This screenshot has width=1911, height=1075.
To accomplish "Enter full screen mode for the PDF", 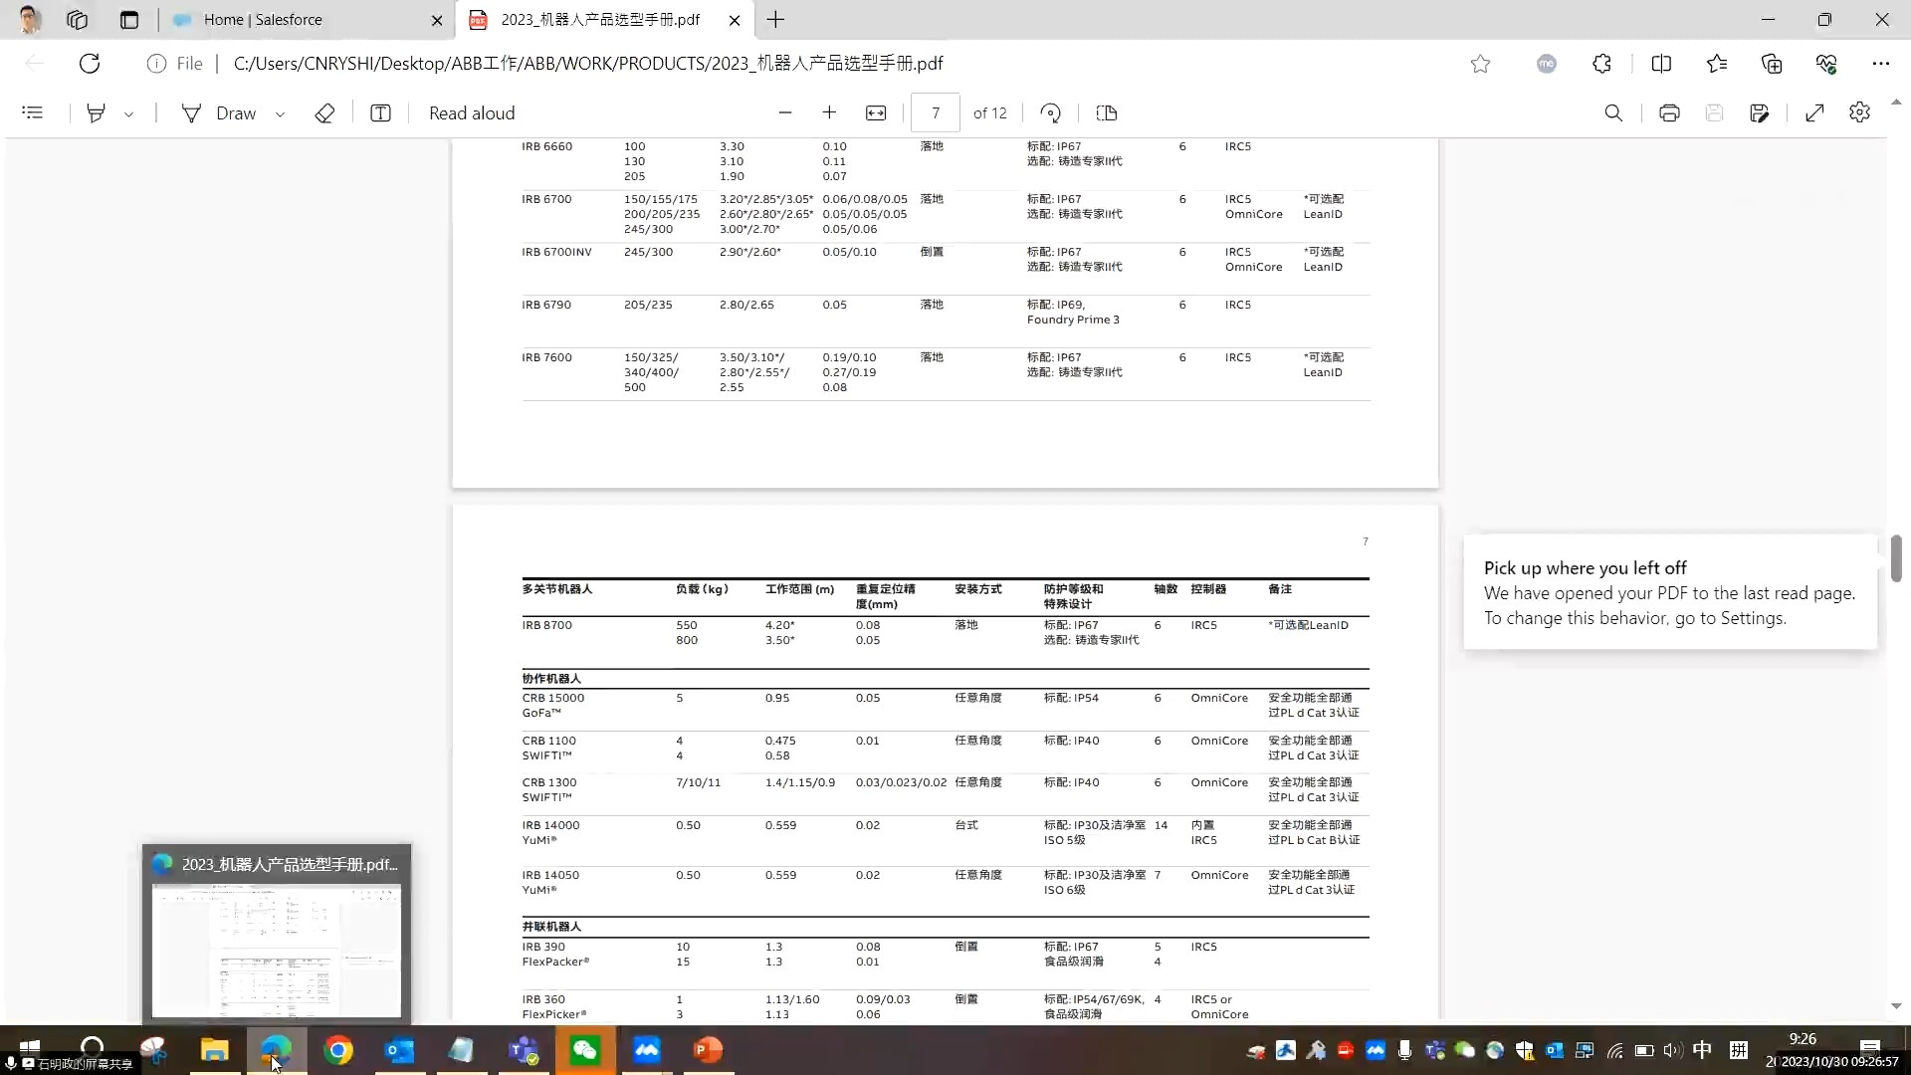I will point(1814,113).
